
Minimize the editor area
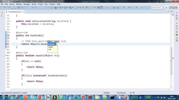(169, 11)
